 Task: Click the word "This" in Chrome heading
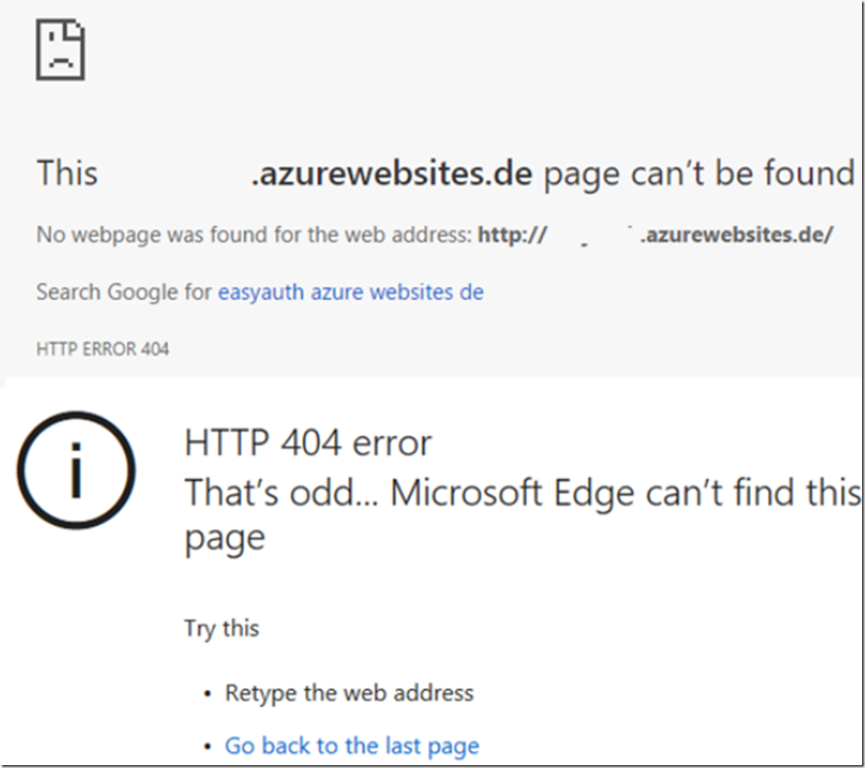(x=67, y=173)
